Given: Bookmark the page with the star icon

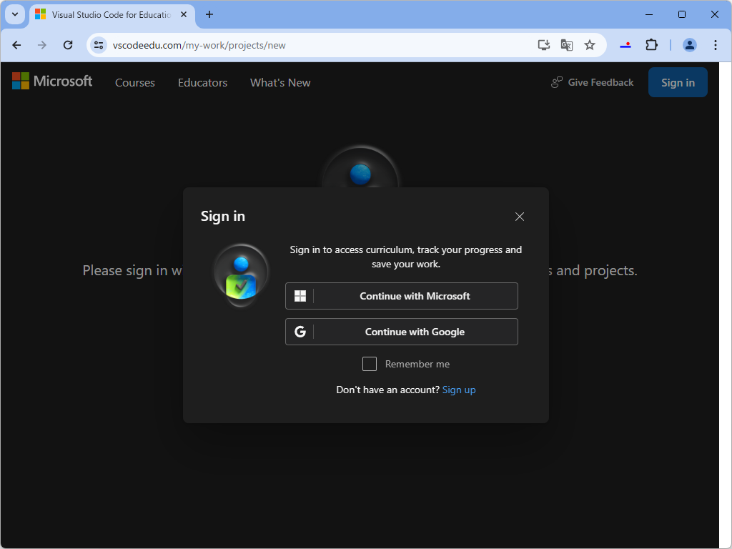Looking at the screenshot, I should (x=590, y=44).
